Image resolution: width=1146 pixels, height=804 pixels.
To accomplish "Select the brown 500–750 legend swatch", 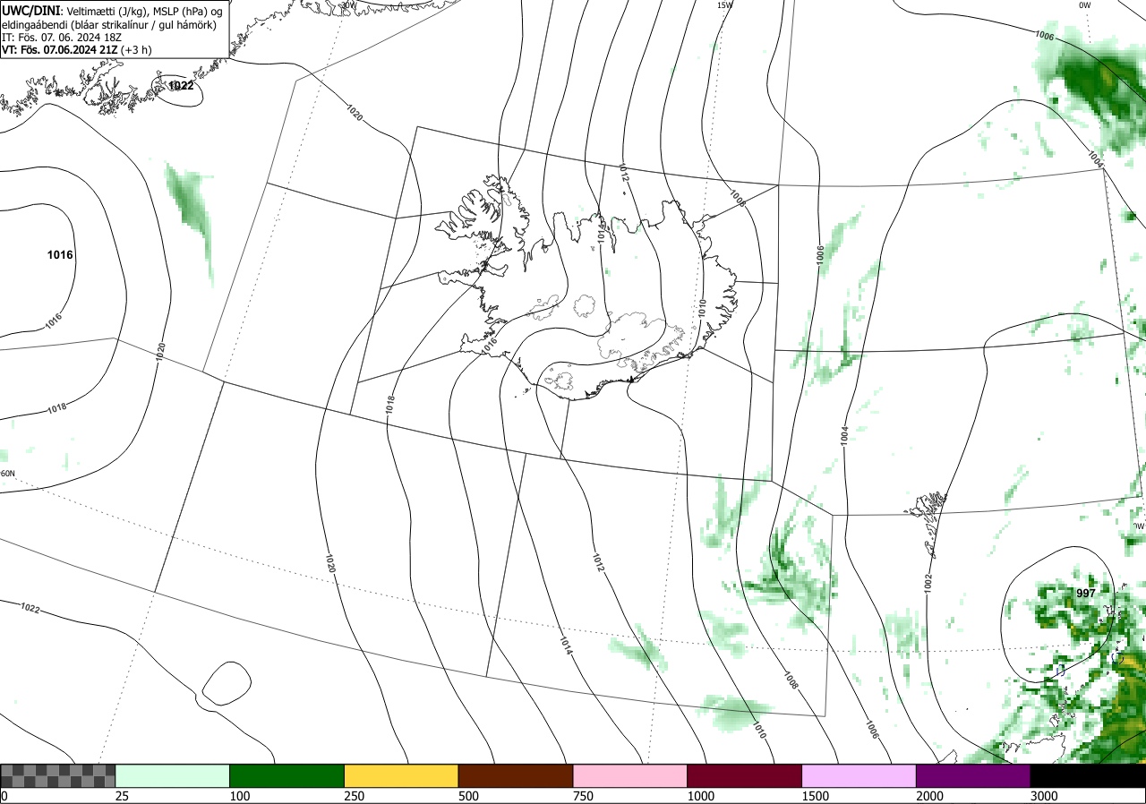I will (516, 775).
